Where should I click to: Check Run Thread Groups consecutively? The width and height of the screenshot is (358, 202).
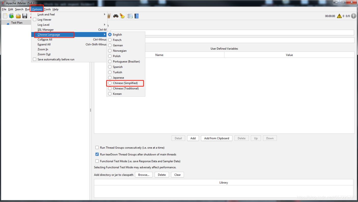click(x=97, y=147)
